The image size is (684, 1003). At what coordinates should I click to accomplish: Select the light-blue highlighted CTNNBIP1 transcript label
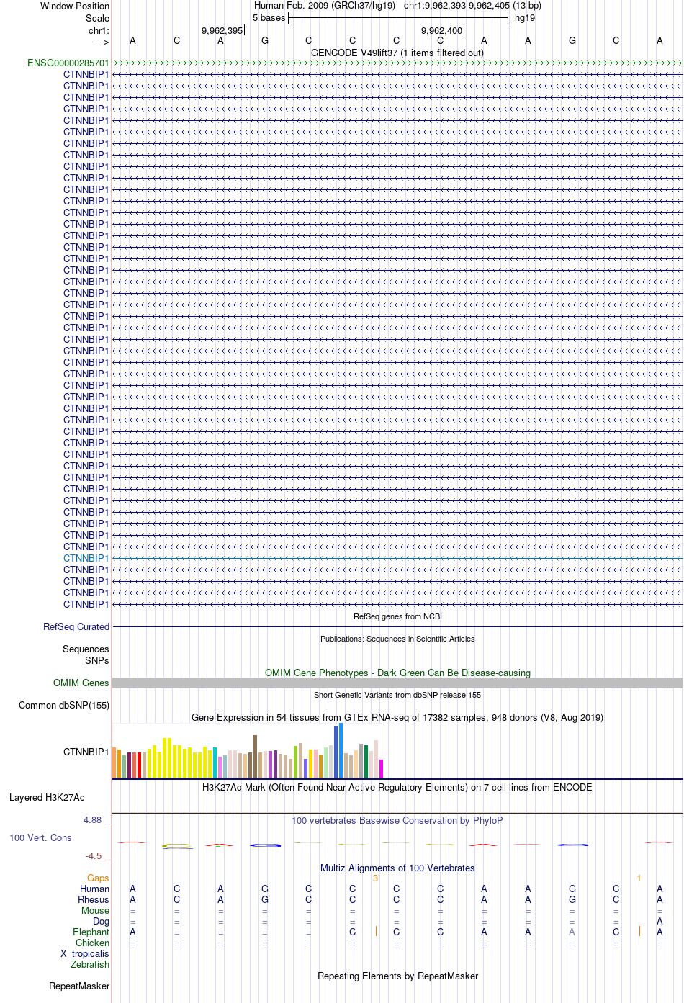(x=86, y=558)
